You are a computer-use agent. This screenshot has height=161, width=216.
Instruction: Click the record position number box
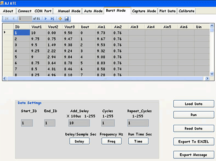[x=25, y=19]
